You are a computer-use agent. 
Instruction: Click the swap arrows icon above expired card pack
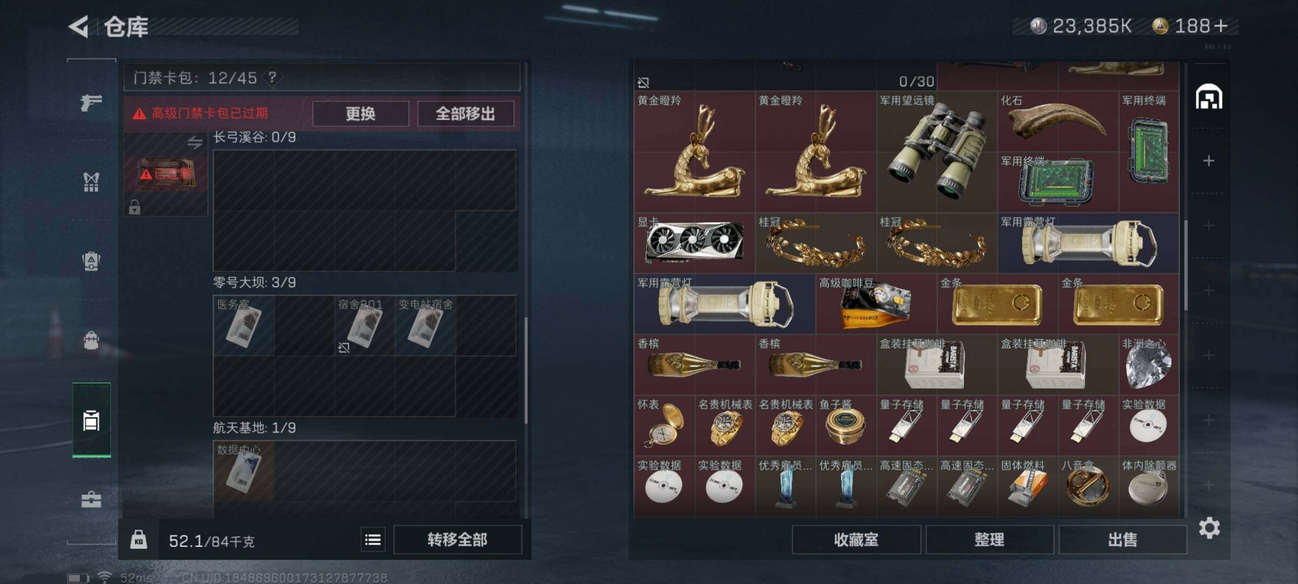click(195, 142)
